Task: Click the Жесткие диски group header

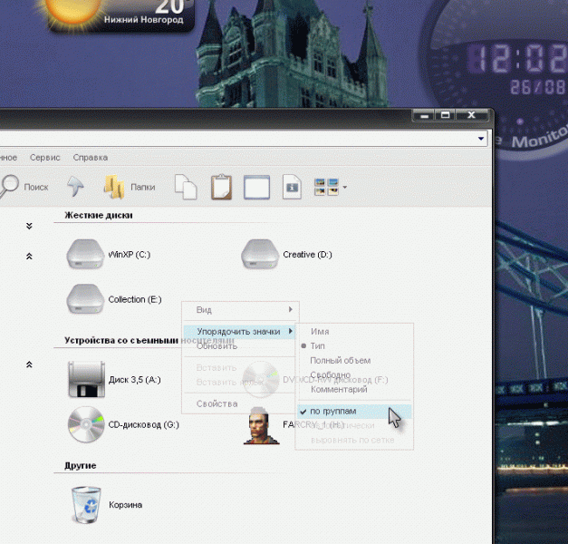Action: pyautogui.click(x=99, y=215)
